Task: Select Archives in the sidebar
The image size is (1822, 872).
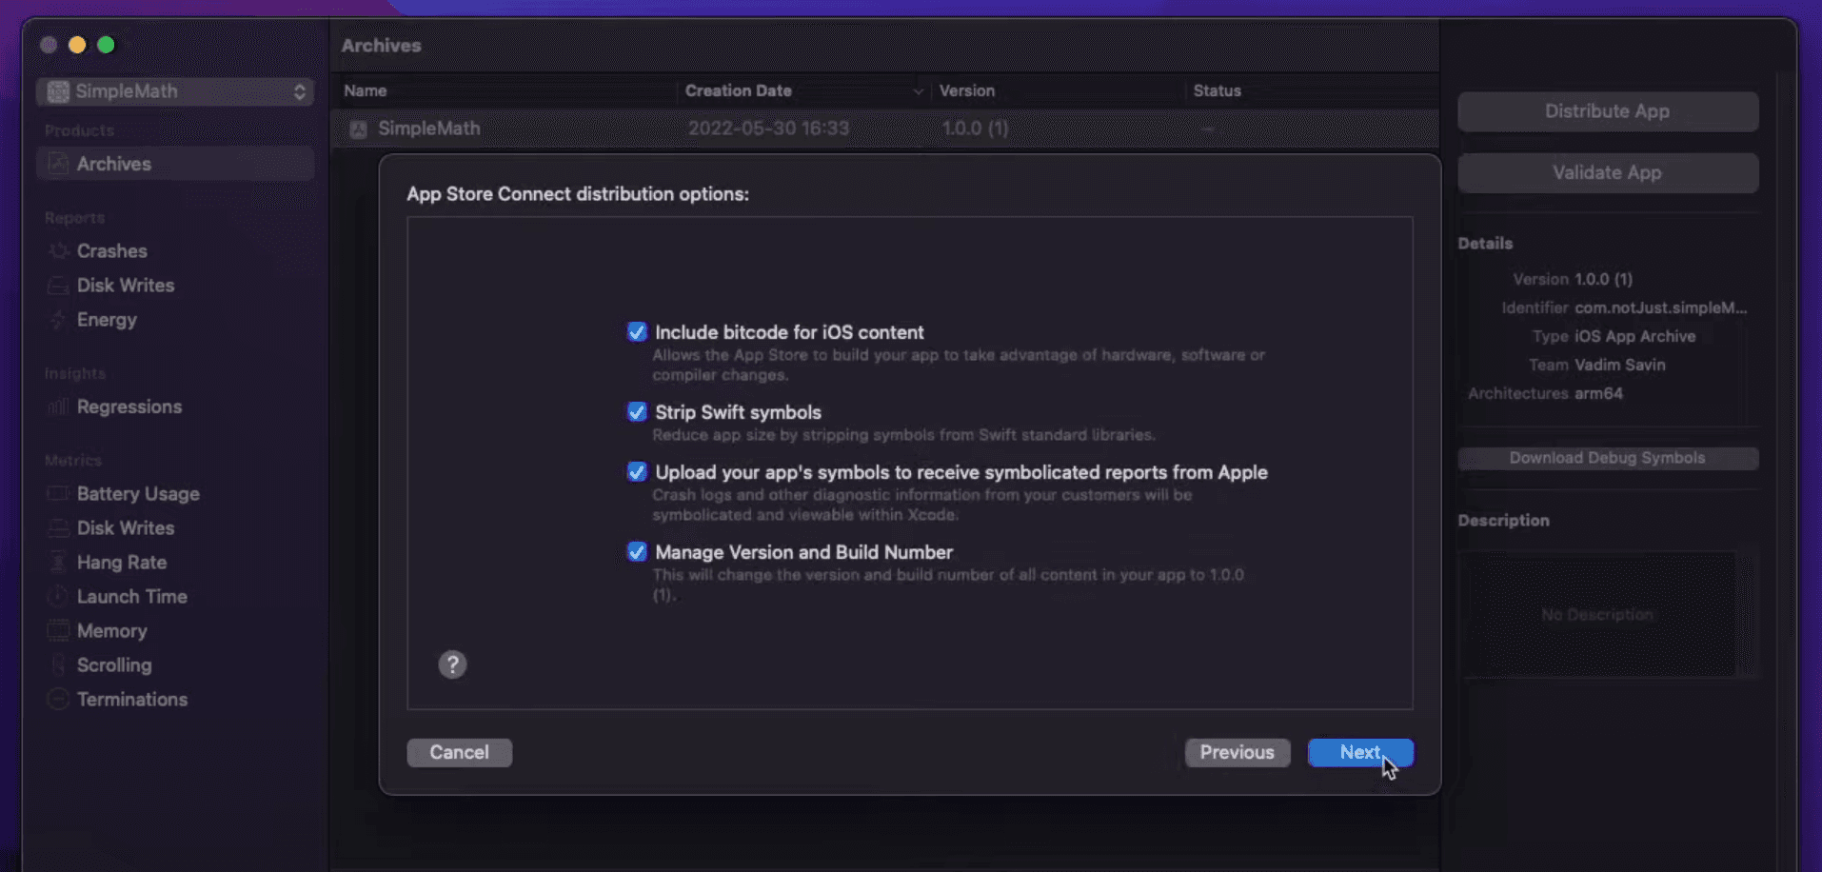Action: pyautogui.click(x=114, y=164)
